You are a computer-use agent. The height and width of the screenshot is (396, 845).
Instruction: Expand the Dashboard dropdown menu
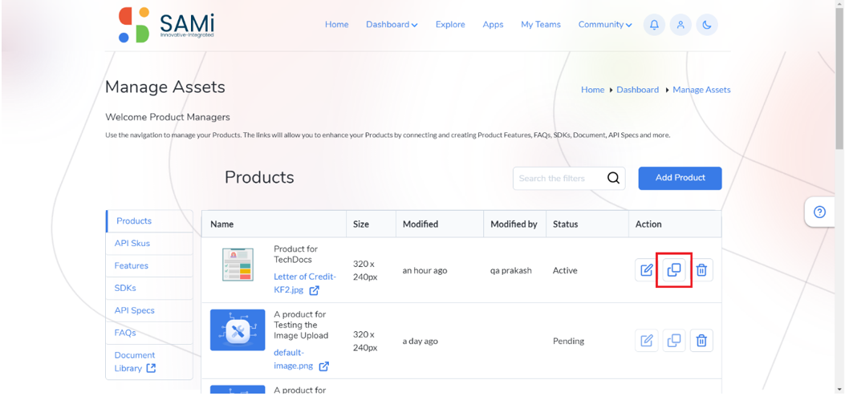tap(392, 25)
